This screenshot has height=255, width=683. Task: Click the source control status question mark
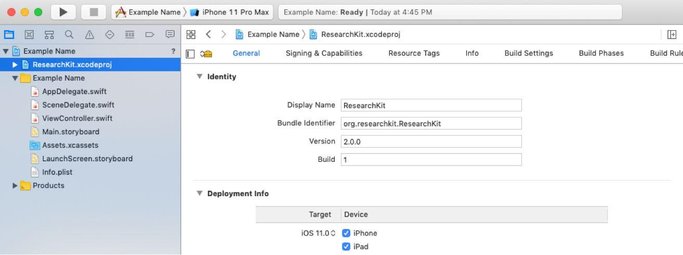pyautogui.click(x=173, y=51)
